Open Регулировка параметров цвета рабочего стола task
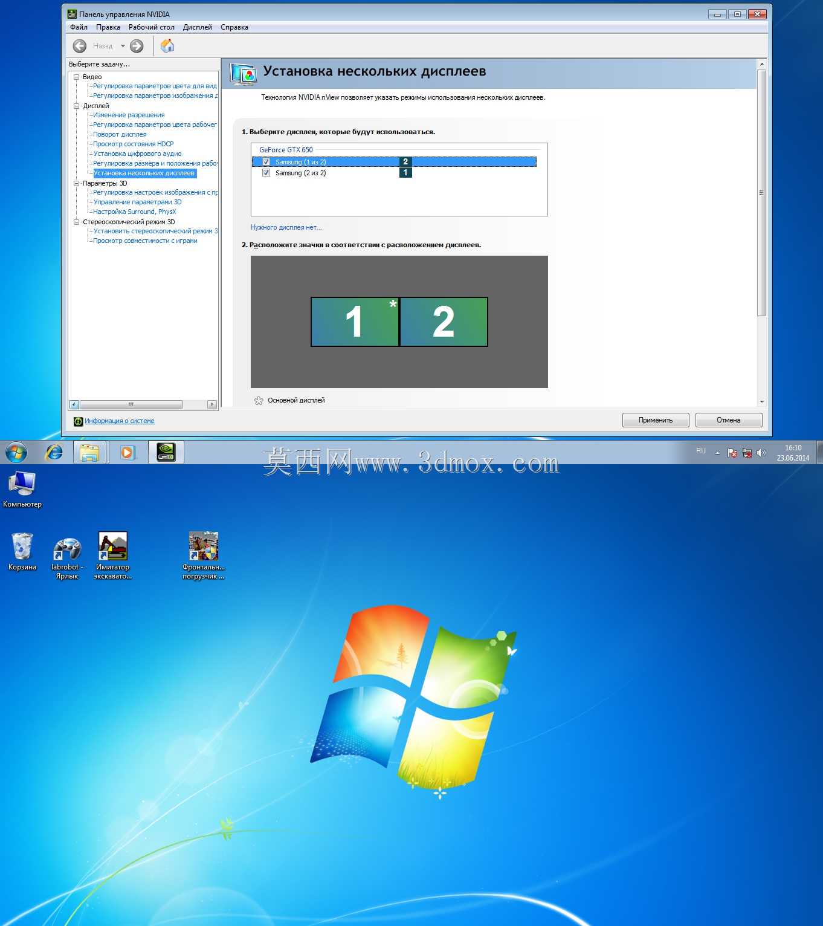 (155, 125)
